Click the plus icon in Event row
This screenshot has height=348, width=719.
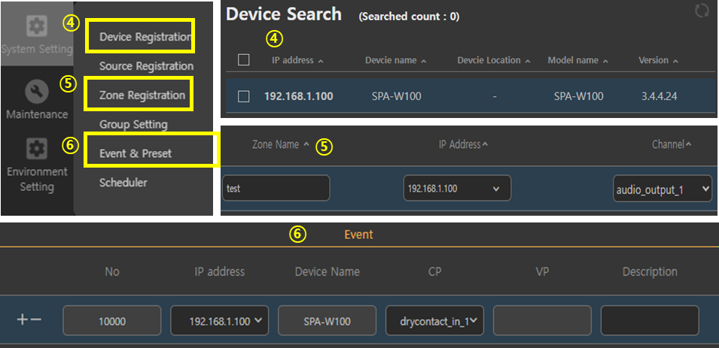22,320
